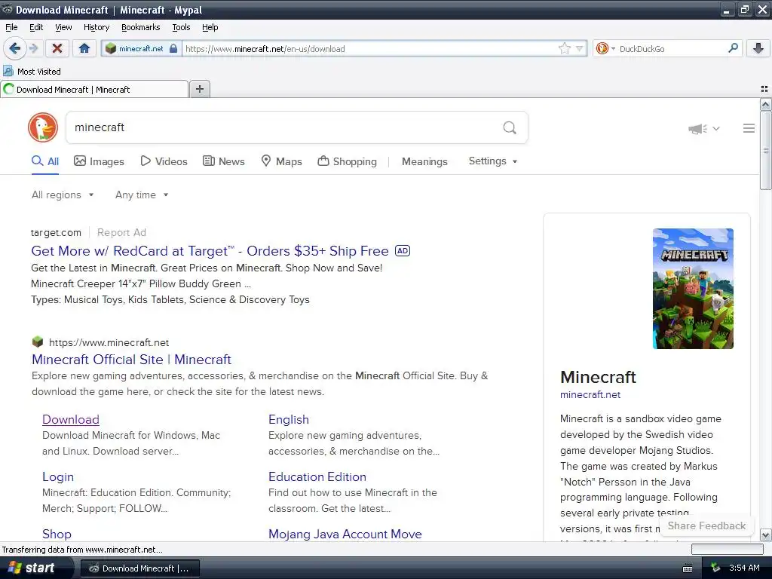Click the scrollbar down arrow
772x579 pixels.
click(765, 535)
